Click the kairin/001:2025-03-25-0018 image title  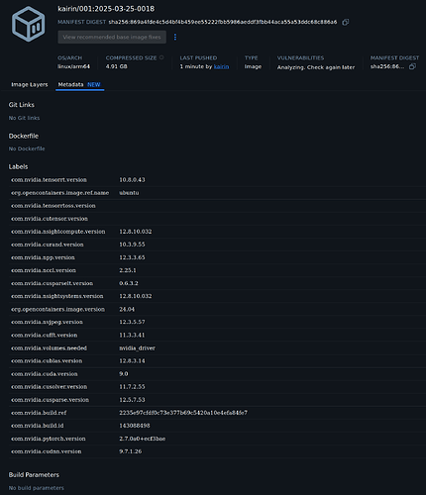coord(106,9)
